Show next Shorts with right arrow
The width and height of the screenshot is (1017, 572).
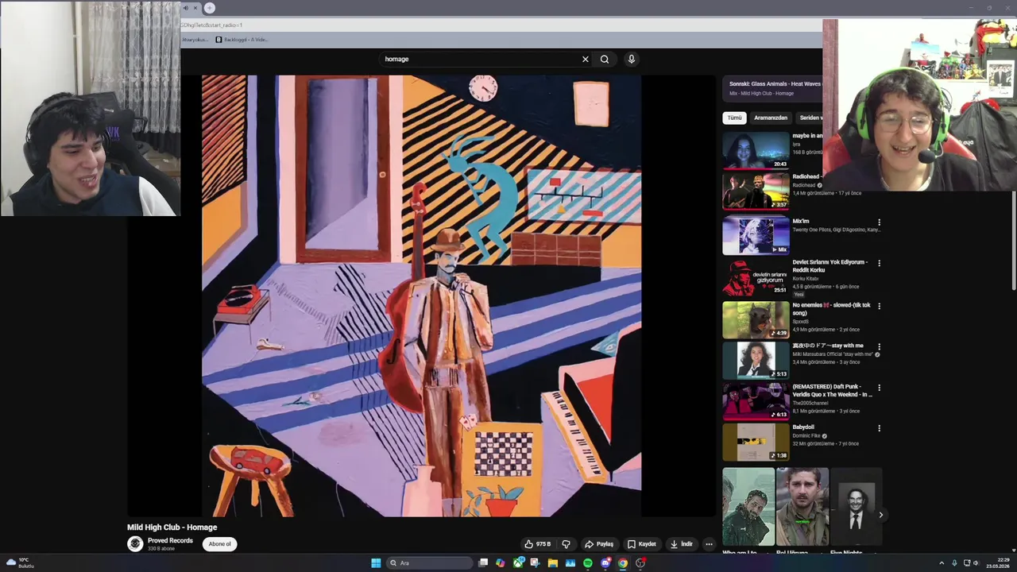coord(880,515)
